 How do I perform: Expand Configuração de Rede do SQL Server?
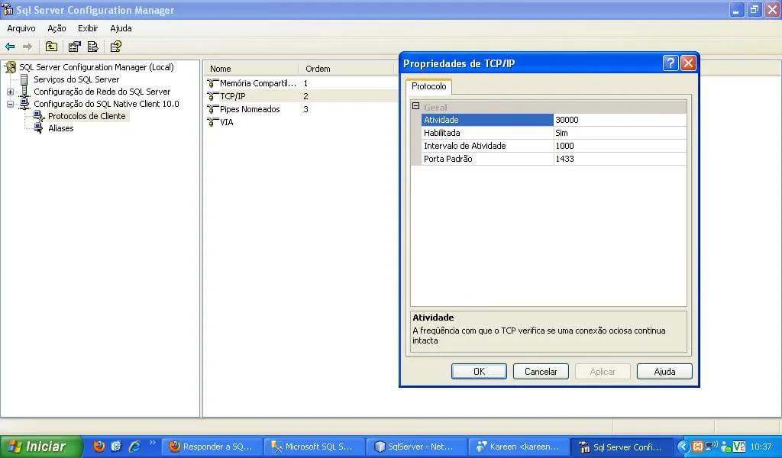tap(10, 92)
